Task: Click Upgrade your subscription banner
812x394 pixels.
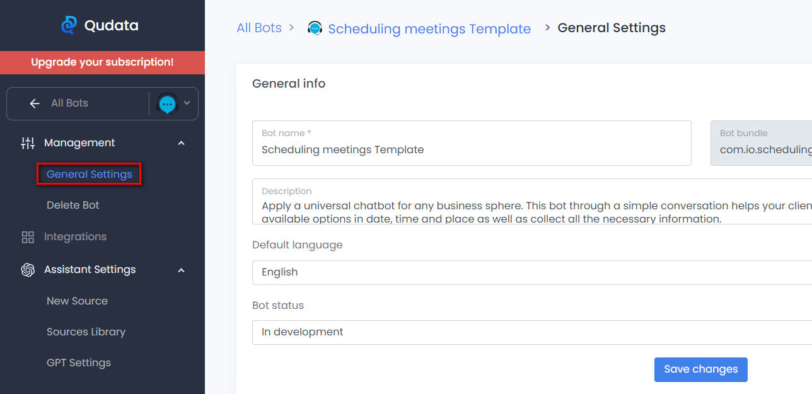Action: point(102,62)
